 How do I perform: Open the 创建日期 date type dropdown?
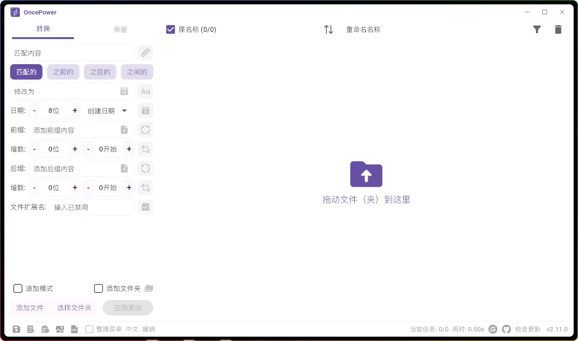pyautogui.click(x=107, y=111)
